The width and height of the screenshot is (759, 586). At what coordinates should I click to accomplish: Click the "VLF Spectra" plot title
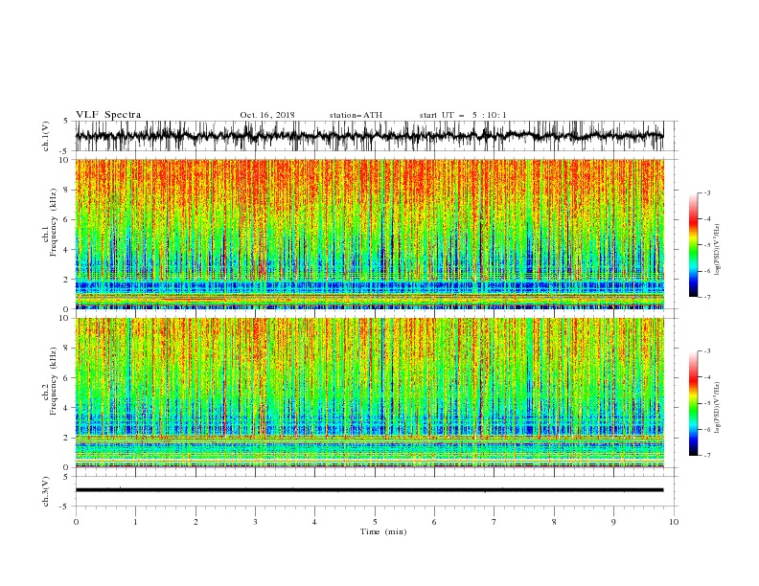[x=108, y=115]
